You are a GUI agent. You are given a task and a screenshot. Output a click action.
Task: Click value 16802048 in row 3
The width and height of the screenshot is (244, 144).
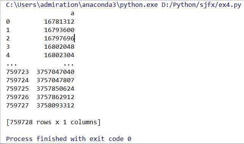tap(59, 47)
